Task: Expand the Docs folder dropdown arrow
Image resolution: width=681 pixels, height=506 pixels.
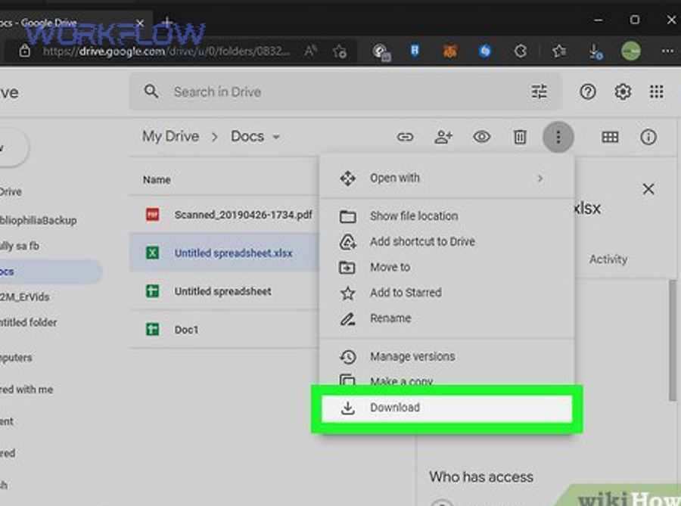Action: click(x=276, y=137)
